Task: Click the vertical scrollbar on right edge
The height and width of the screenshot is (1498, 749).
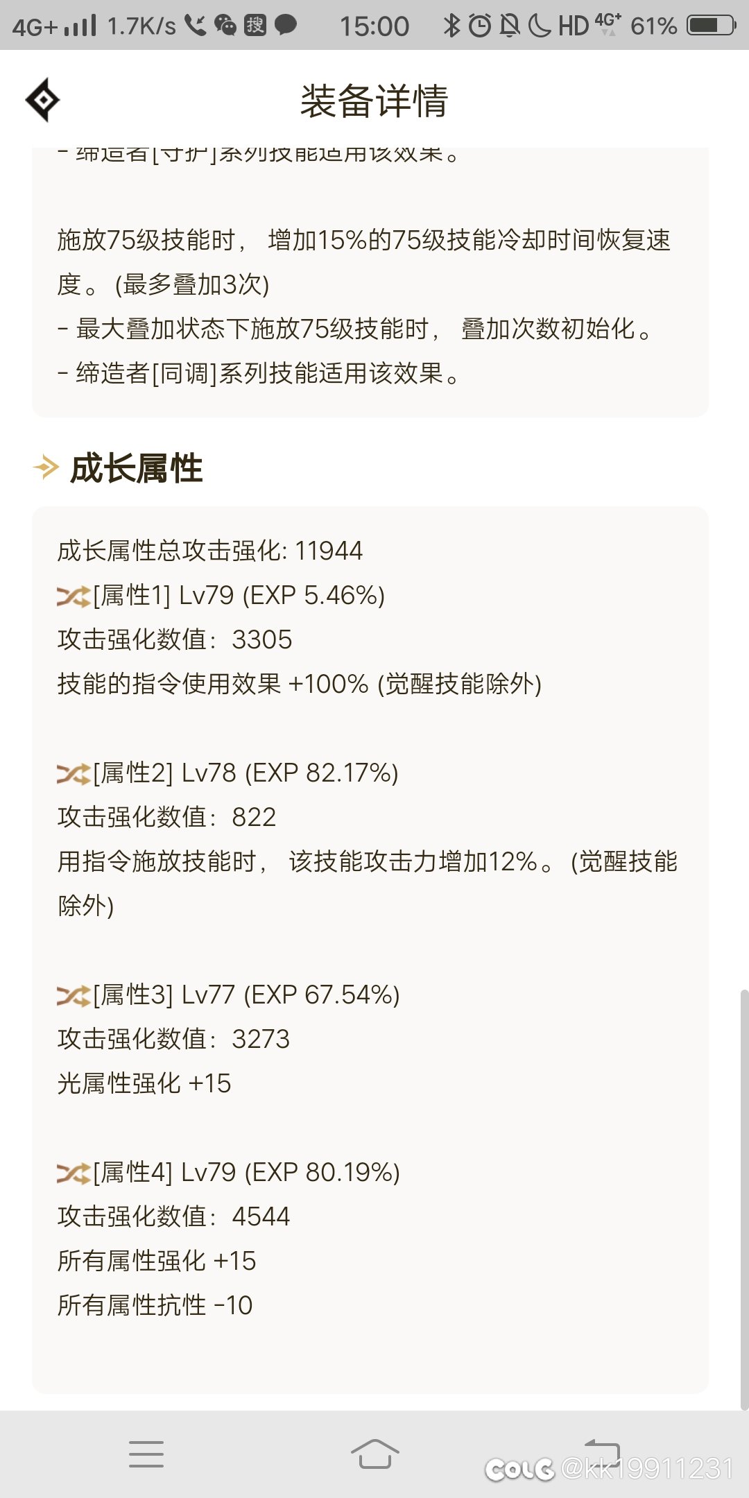Action: (x=744, y=1200)
